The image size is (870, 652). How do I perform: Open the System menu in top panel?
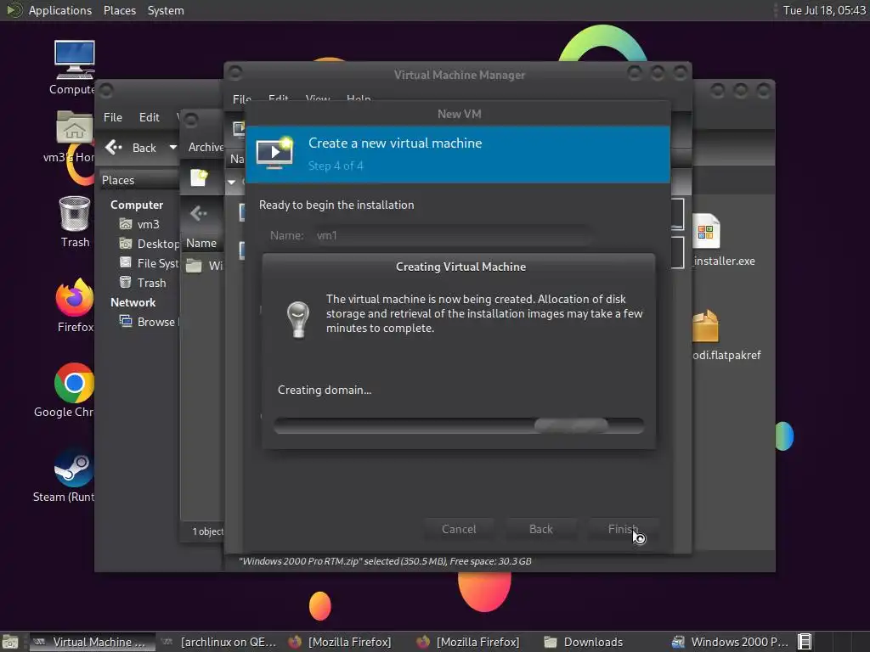(x=166, y=10)
